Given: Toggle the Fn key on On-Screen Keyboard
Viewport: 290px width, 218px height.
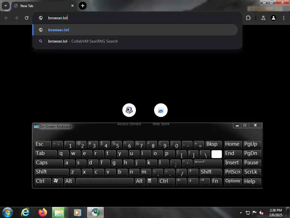Looking at the screenshot, I should pos(217,181).
